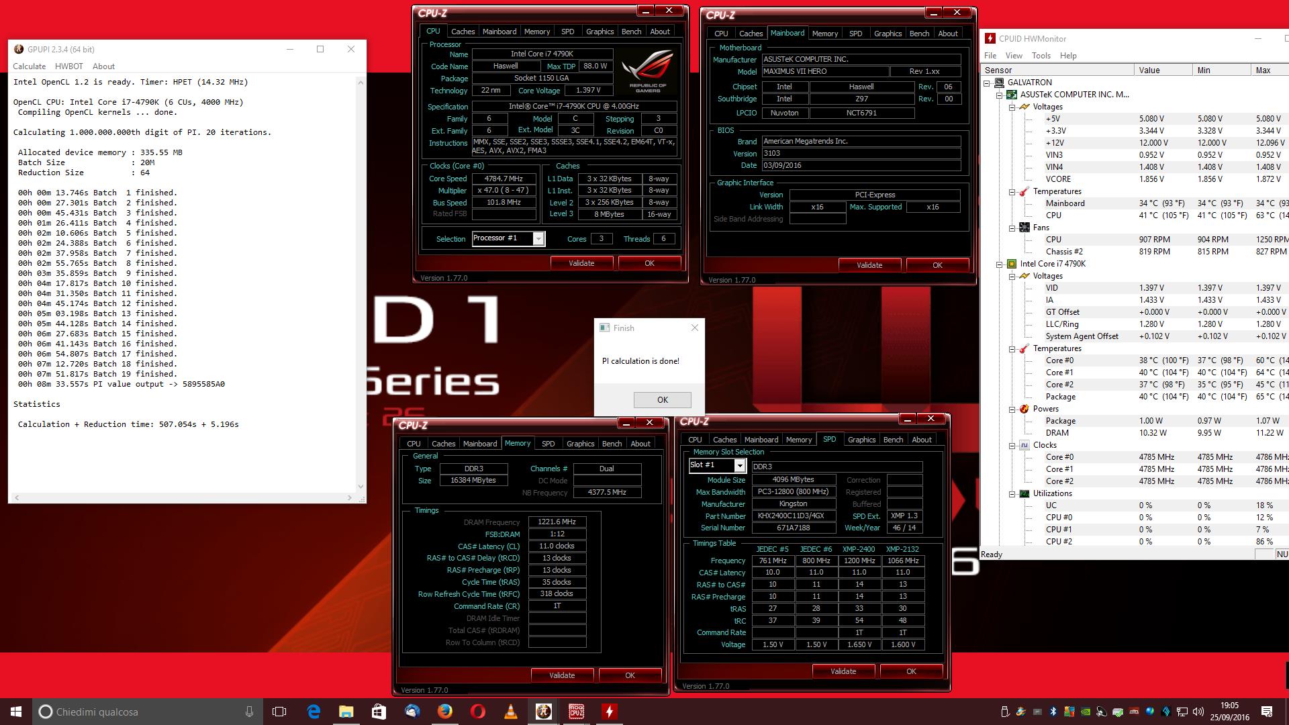Launch Opera browser from taskbar
The image size is (1289, 725).
point(478,712)
